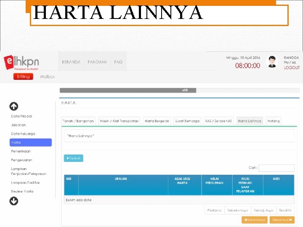Go to Pengeluaran in sidebar
This screenshot has width=303, height=227.
(21, 160)
